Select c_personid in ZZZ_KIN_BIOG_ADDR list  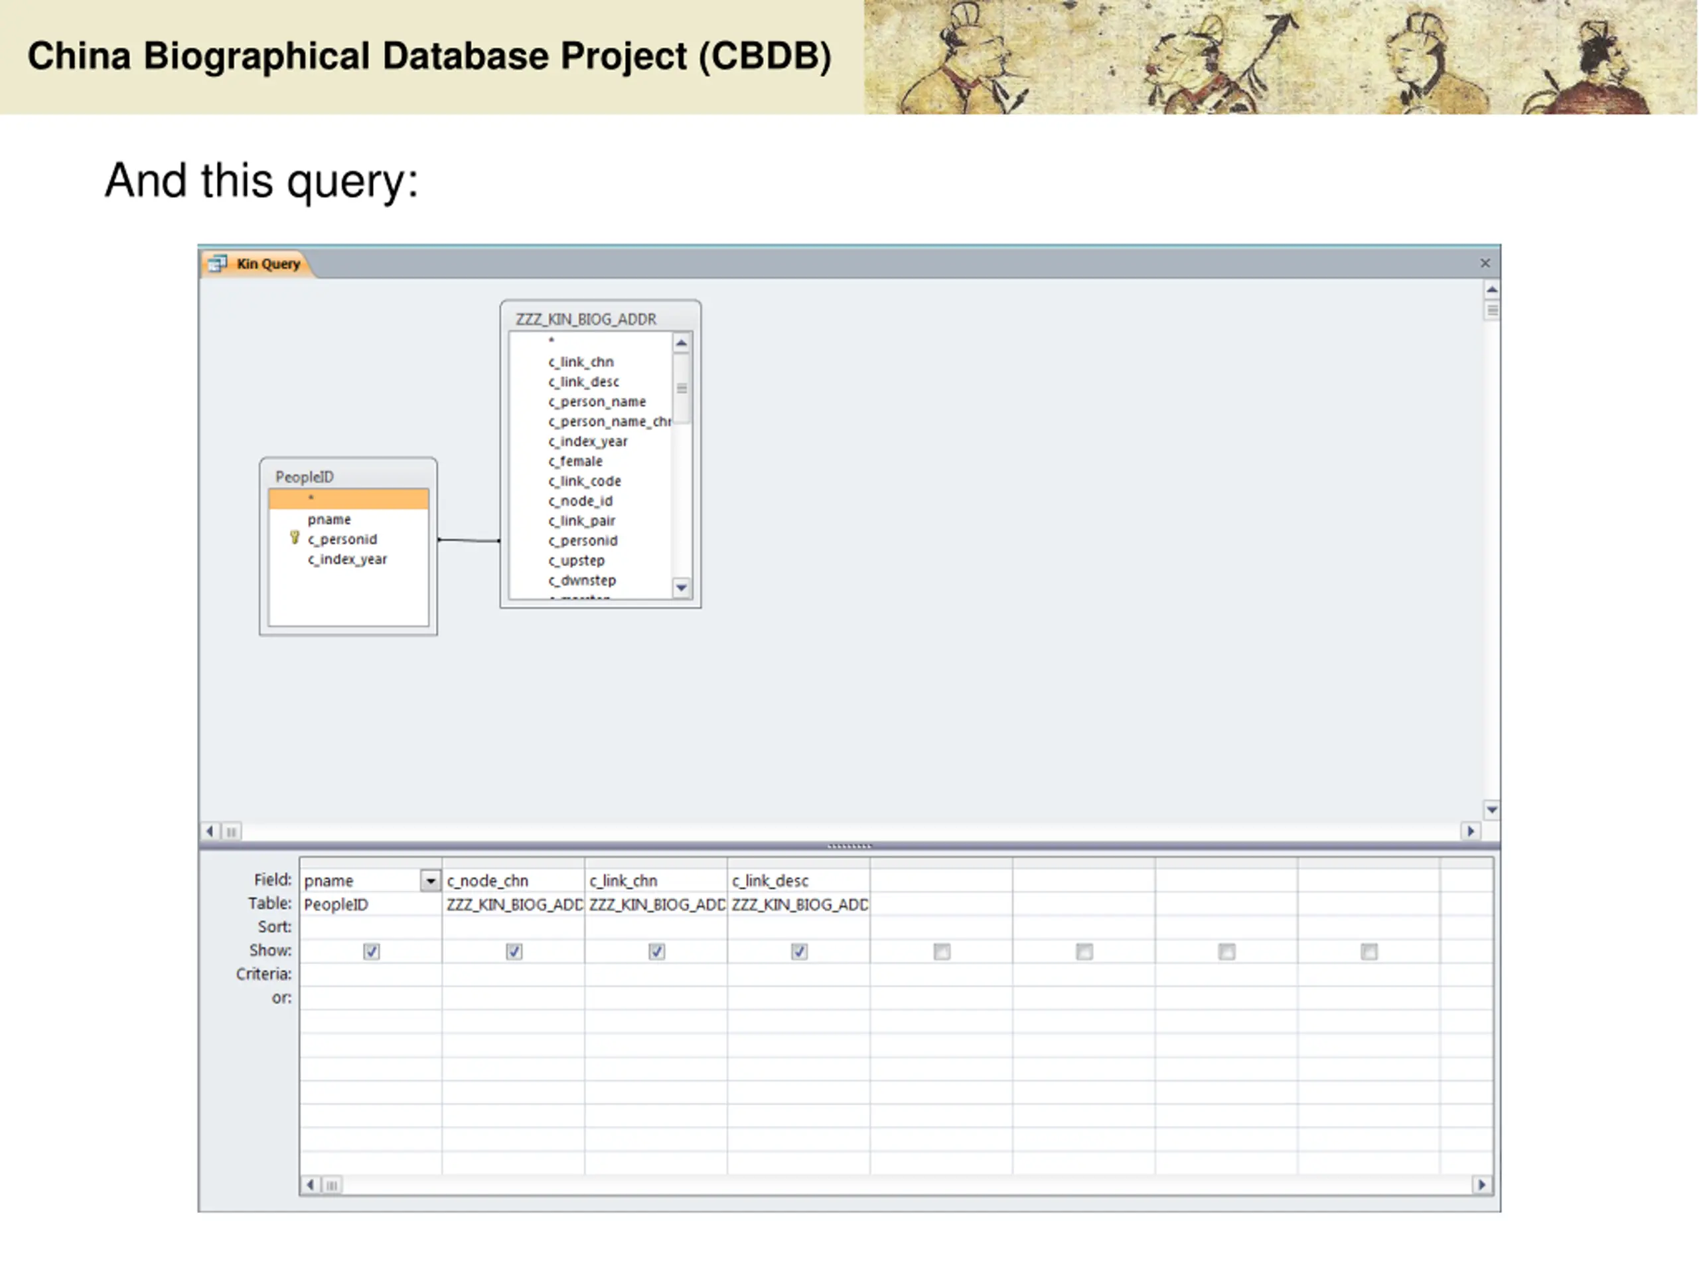pos(583,541)
